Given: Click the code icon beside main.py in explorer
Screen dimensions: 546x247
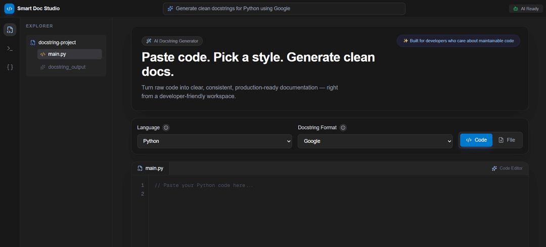Looking at the screenshot, I should tap(43, 54).
